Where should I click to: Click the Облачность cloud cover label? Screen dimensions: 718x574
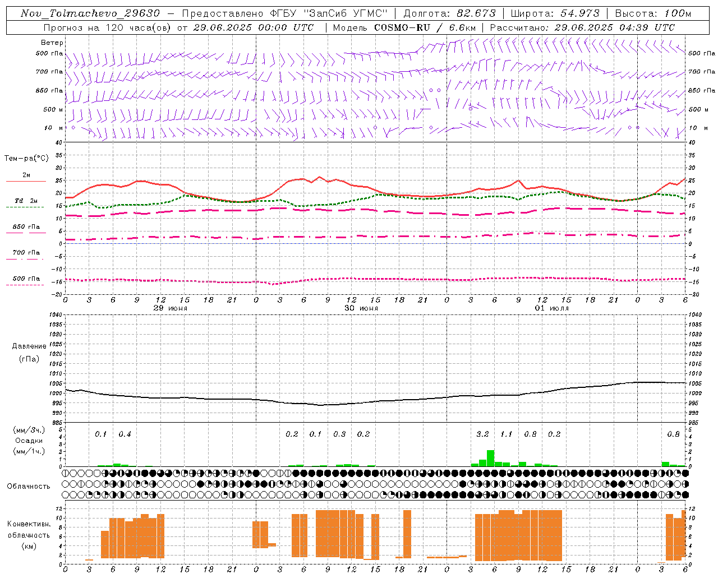(29, 487)
